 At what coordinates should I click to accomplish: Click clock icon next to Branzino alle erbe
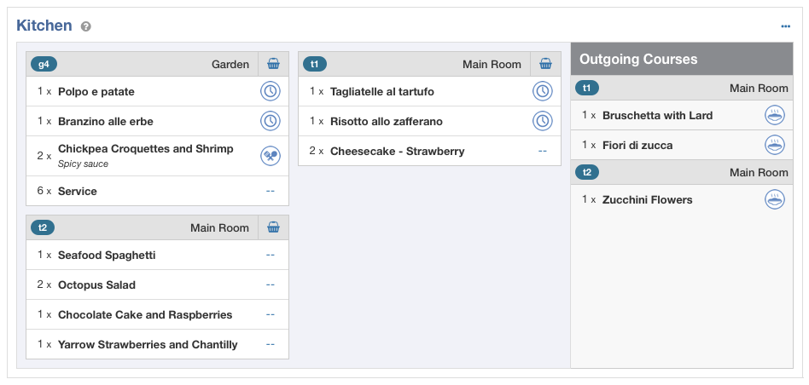271,122
